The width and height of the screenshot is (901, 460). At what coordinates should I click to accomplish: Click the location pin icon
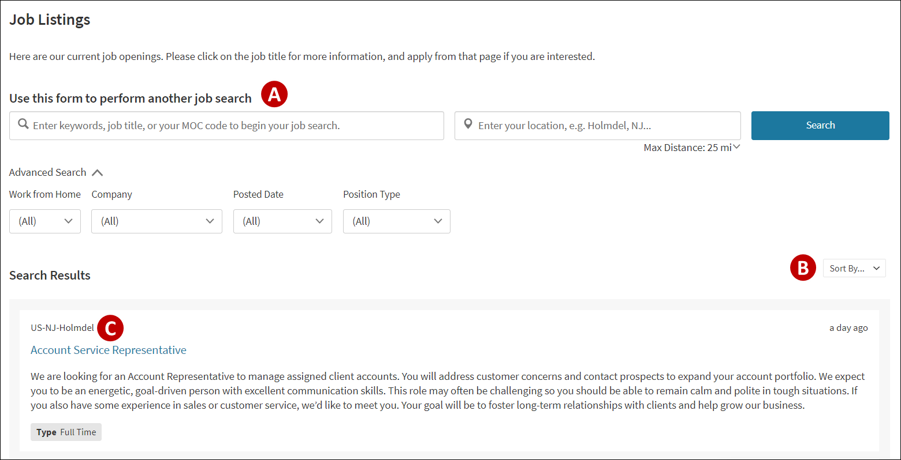click(x=468, y=125)
